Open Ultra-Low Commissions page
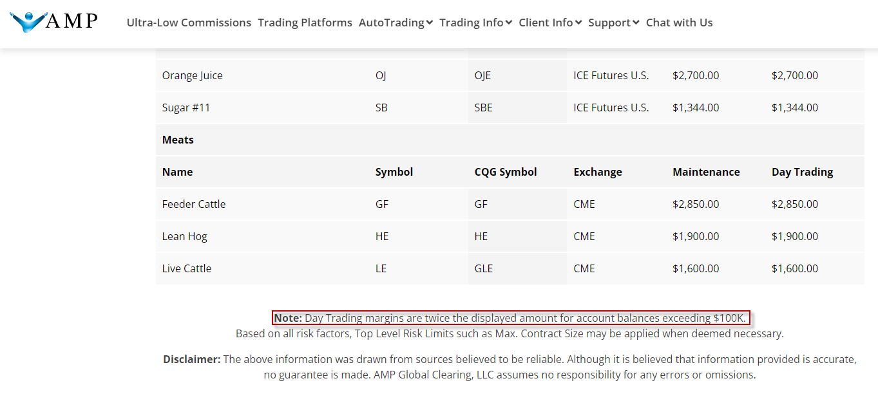 (x=189, y=23)
